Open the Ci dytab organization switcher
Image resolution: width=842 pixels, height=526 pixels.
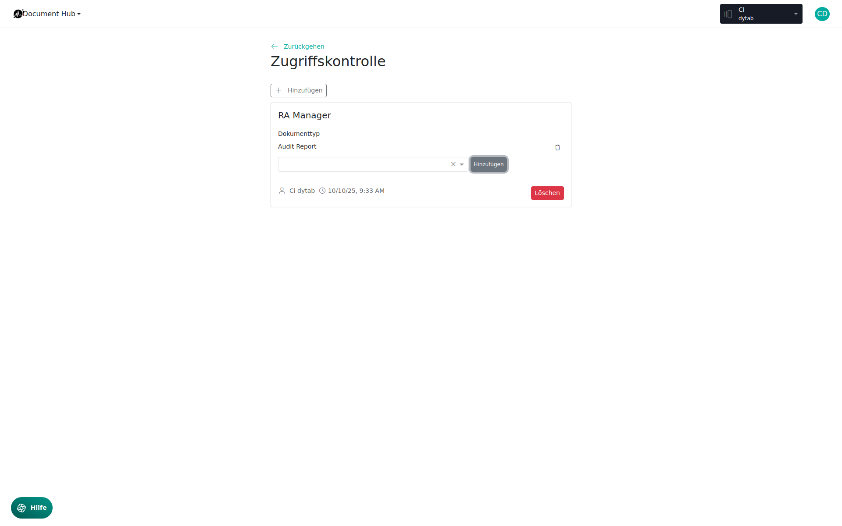coord(761,14)
